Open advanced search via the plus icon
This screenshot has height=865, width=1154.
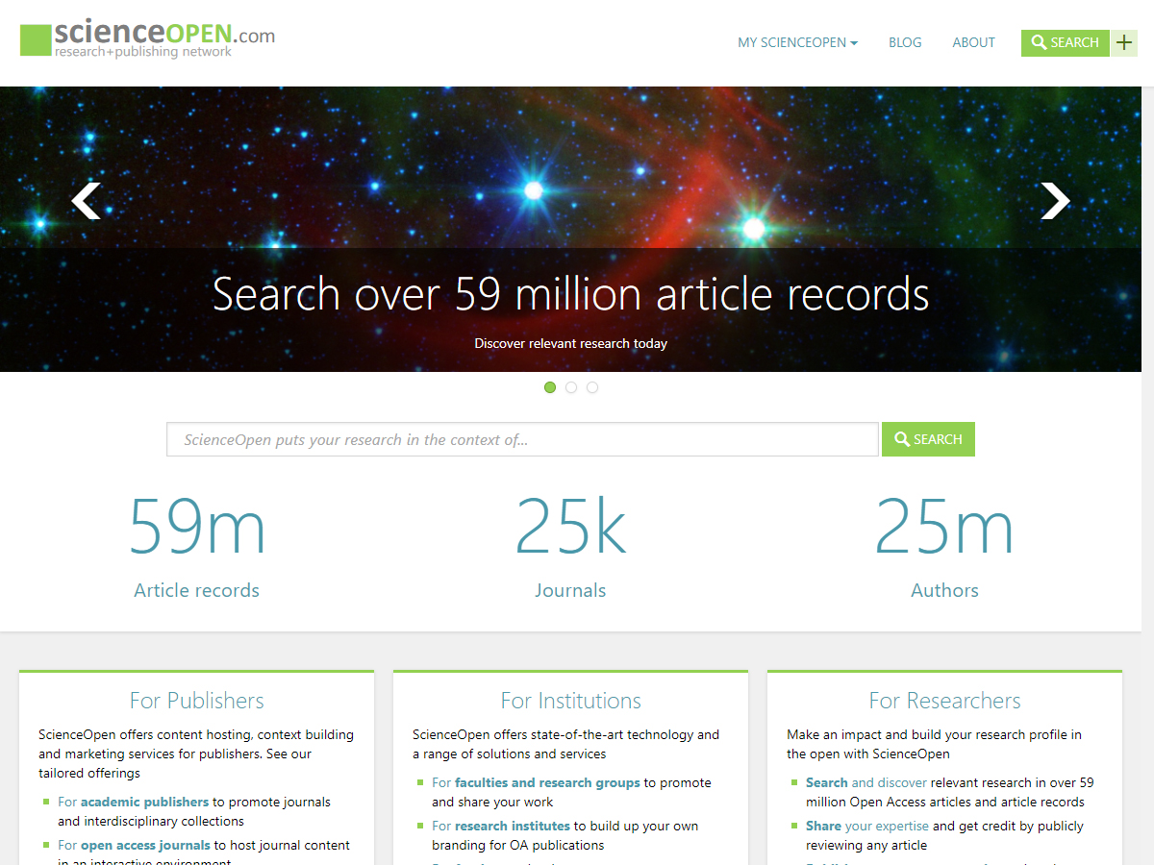pyautogui.click(x=1123, y=42)
